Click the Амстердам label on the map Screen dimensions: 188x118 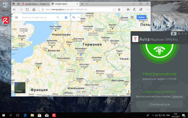pyautogui.click(x=55, y=26)
